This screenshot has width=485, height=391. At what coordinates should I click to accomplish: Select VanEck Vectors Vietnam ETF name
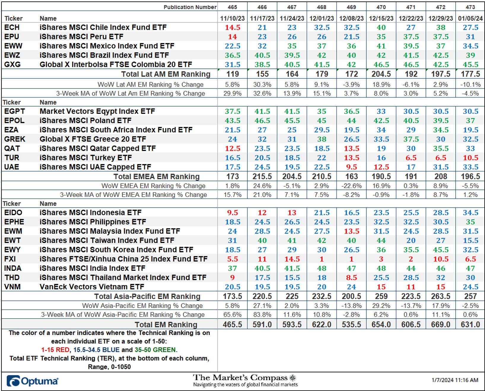(x=92, y=287)
